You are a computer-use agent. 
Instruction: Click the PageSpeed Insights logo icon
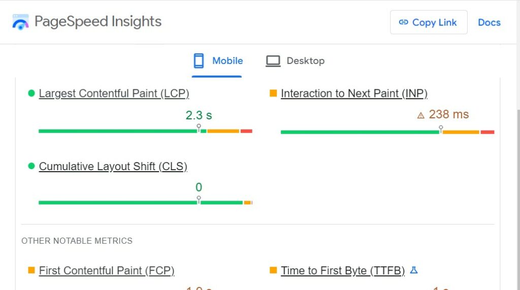(x=20, y=22)
